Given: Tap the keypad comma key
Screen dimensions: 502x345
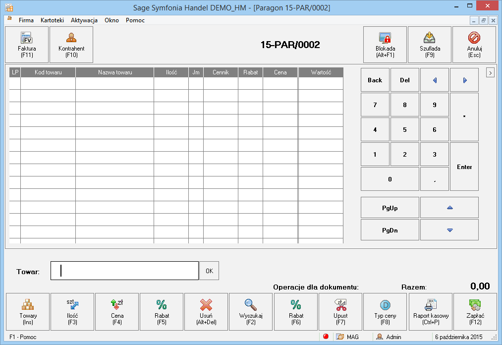Looking at the screenshot, I should coord(435,179).
